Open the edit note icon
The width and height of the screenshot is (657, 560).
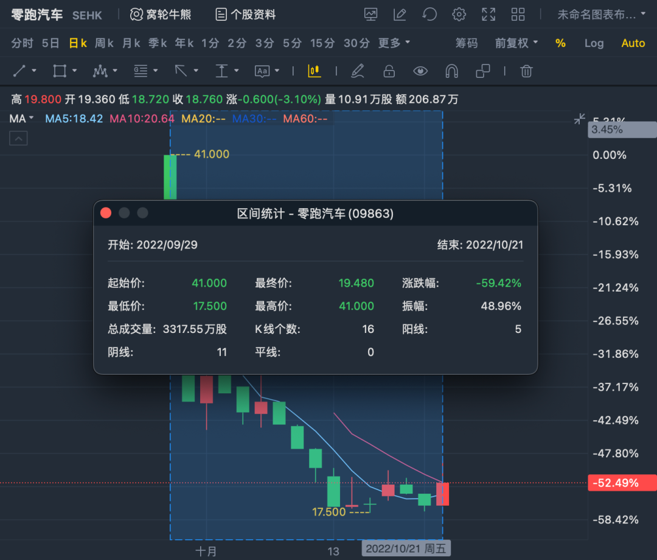coord(400,15)
